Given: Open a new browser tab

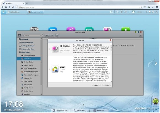Looking at the screenshot, I should [27, 3].
